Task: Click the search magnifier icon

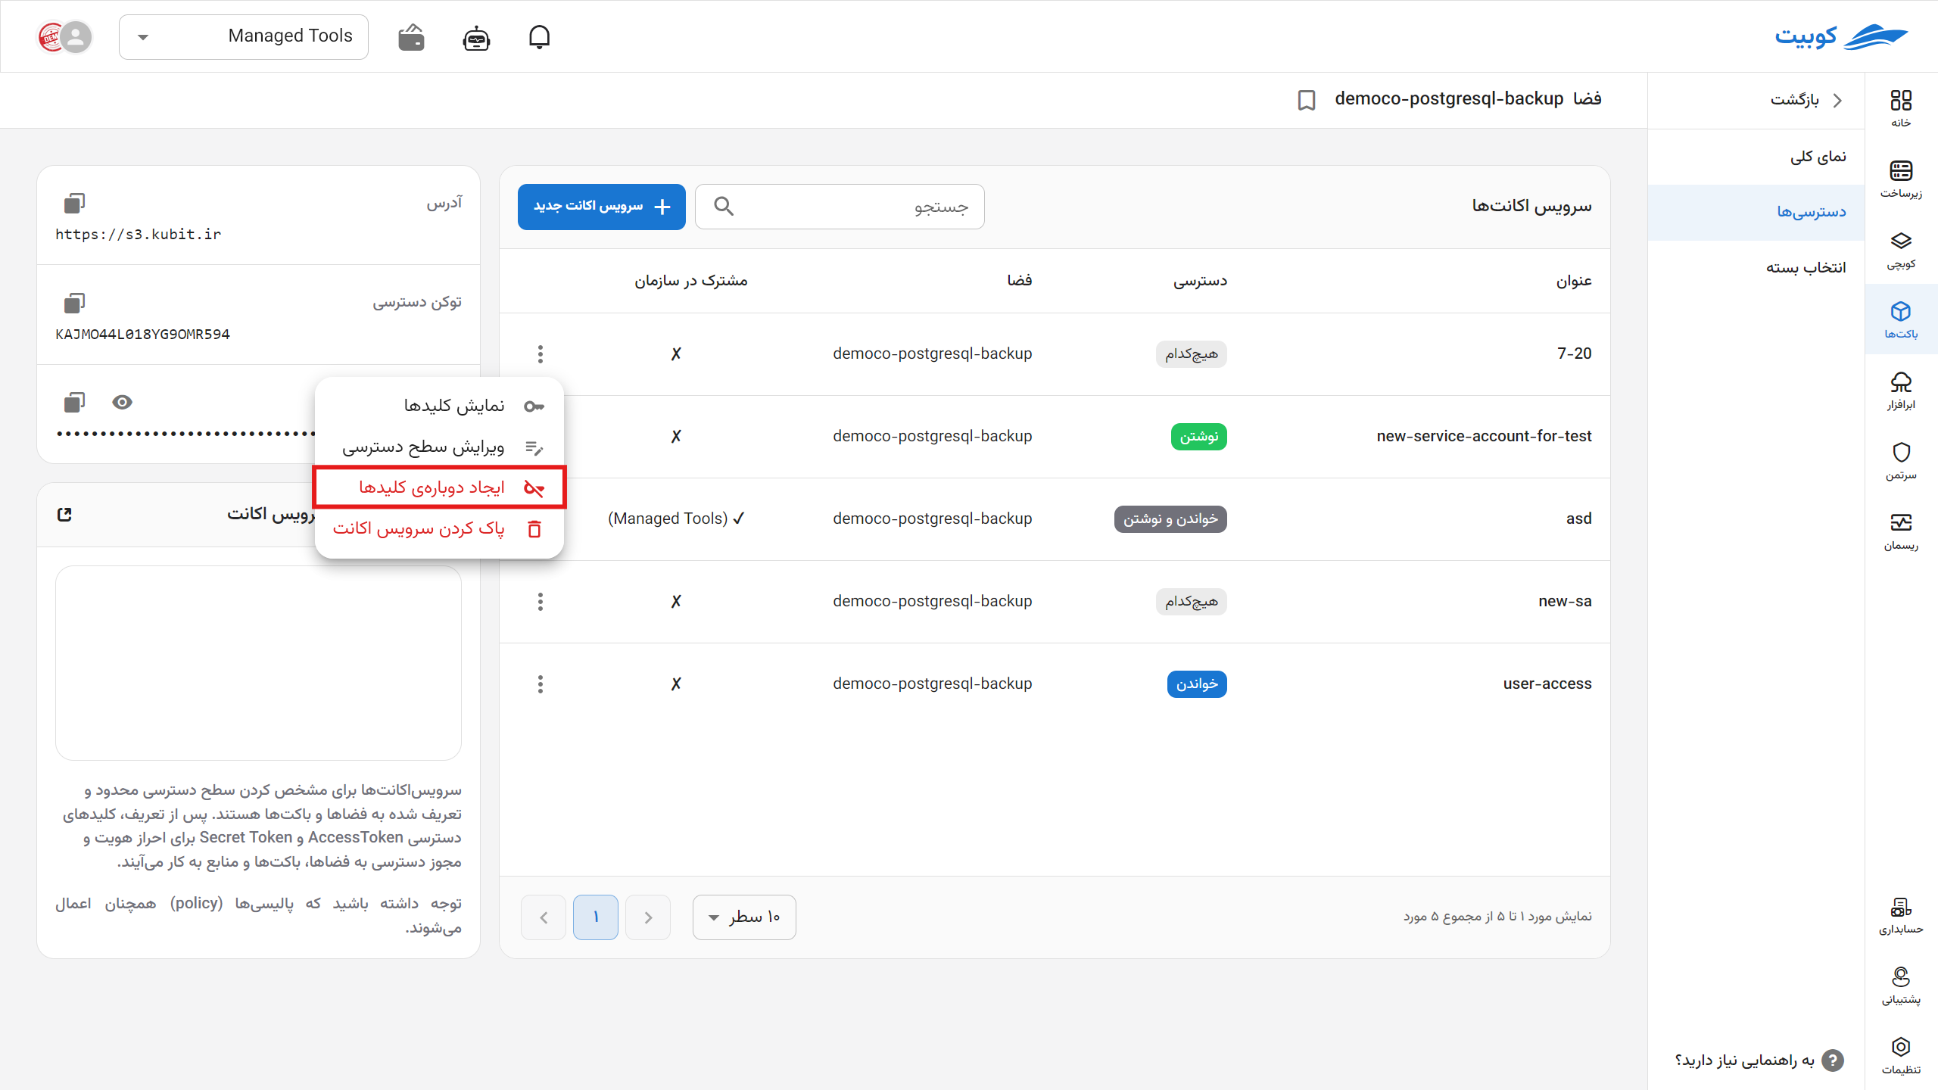Action: point(724,206)
